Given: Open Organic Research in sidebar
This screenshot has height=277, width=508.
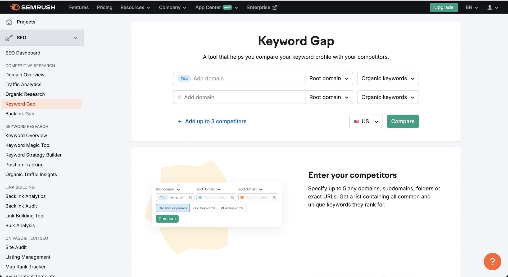Looking at the screenshot, I should pos(25,94).
